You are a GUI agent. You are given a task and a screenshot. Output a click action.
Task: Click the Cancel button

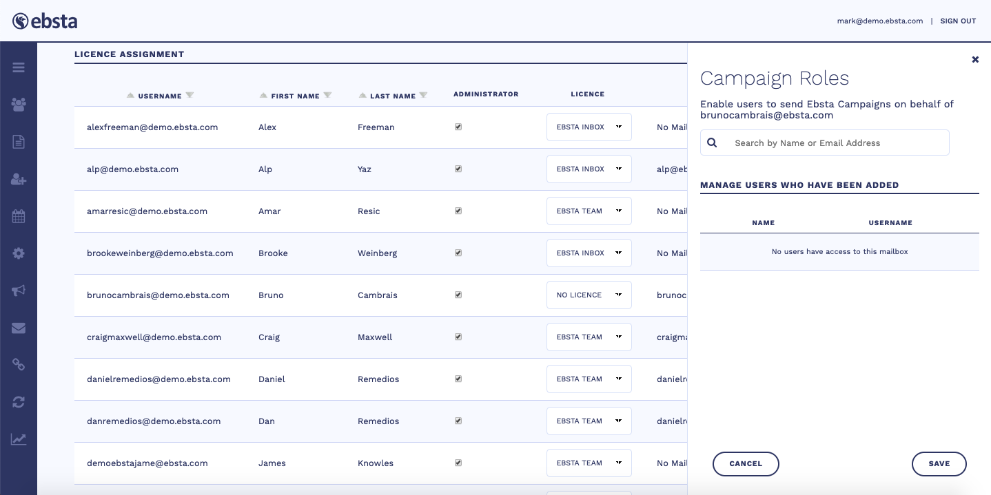[x=746, y=464]
